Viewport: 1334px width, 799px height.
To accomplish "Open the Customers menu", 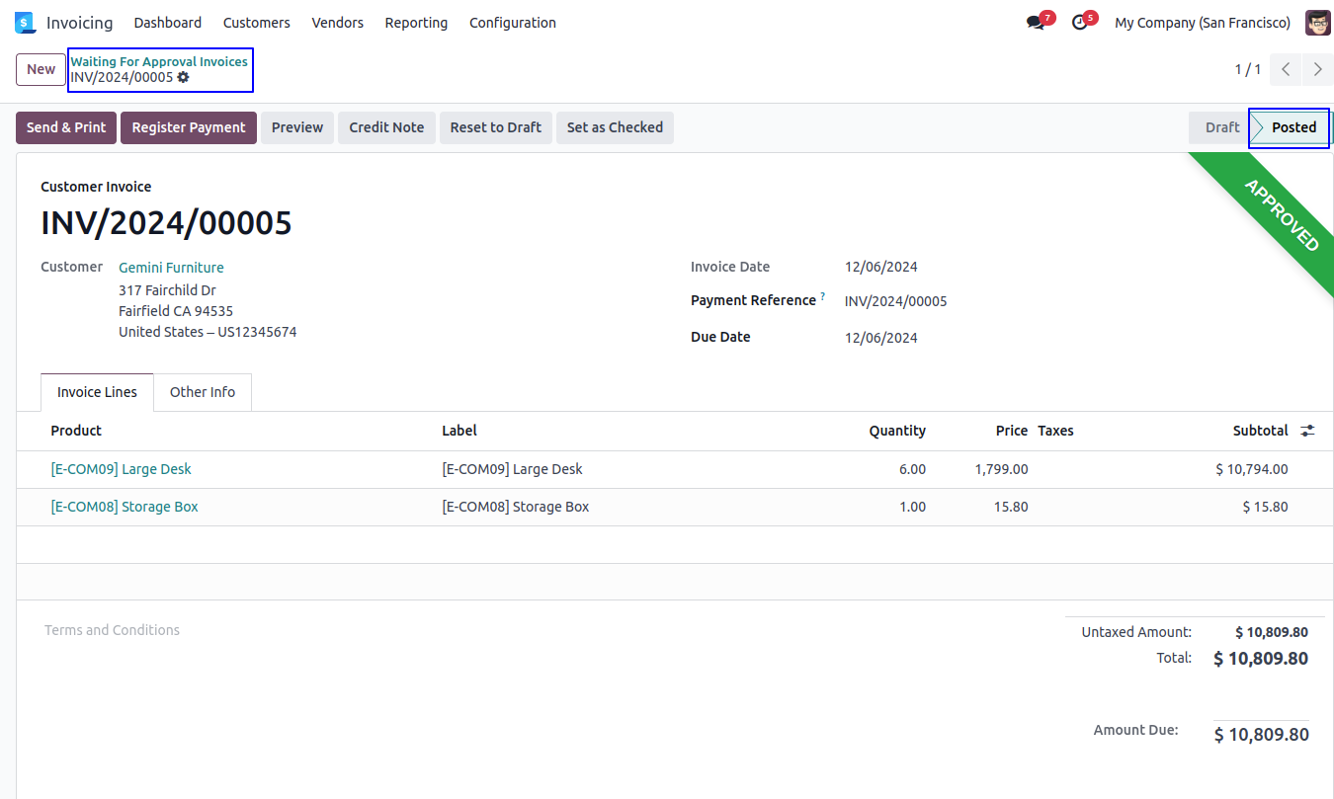I will pos(256,23).
